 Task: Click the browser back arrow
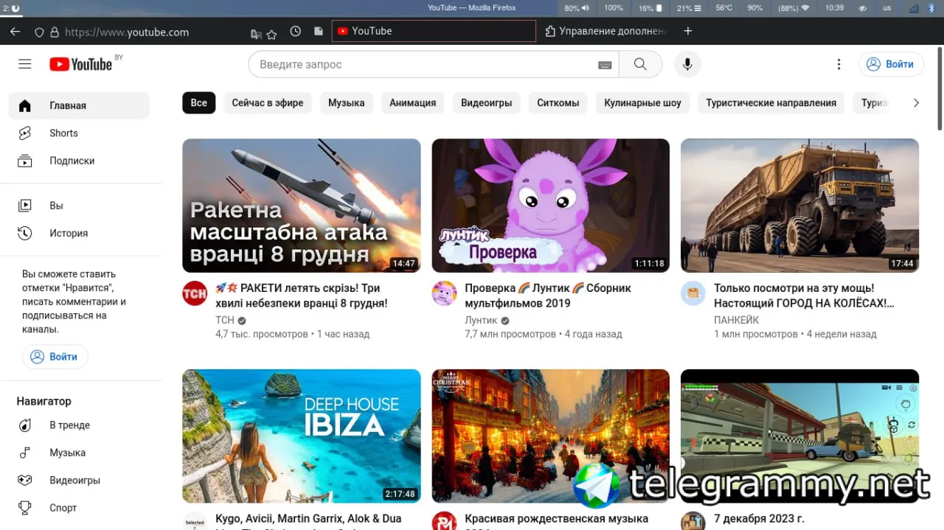click(15, 32)
